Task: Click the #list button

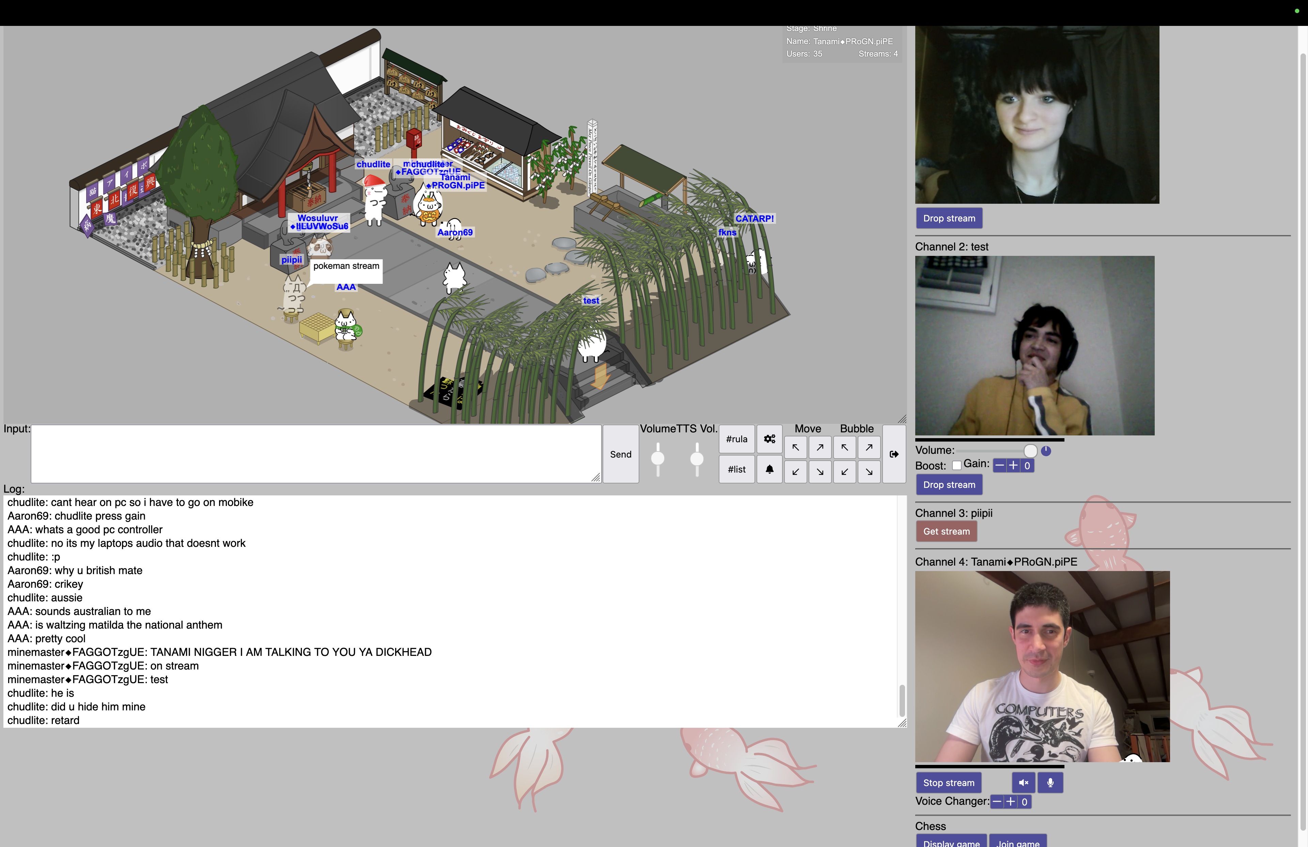Action: [x=736, y=469]
